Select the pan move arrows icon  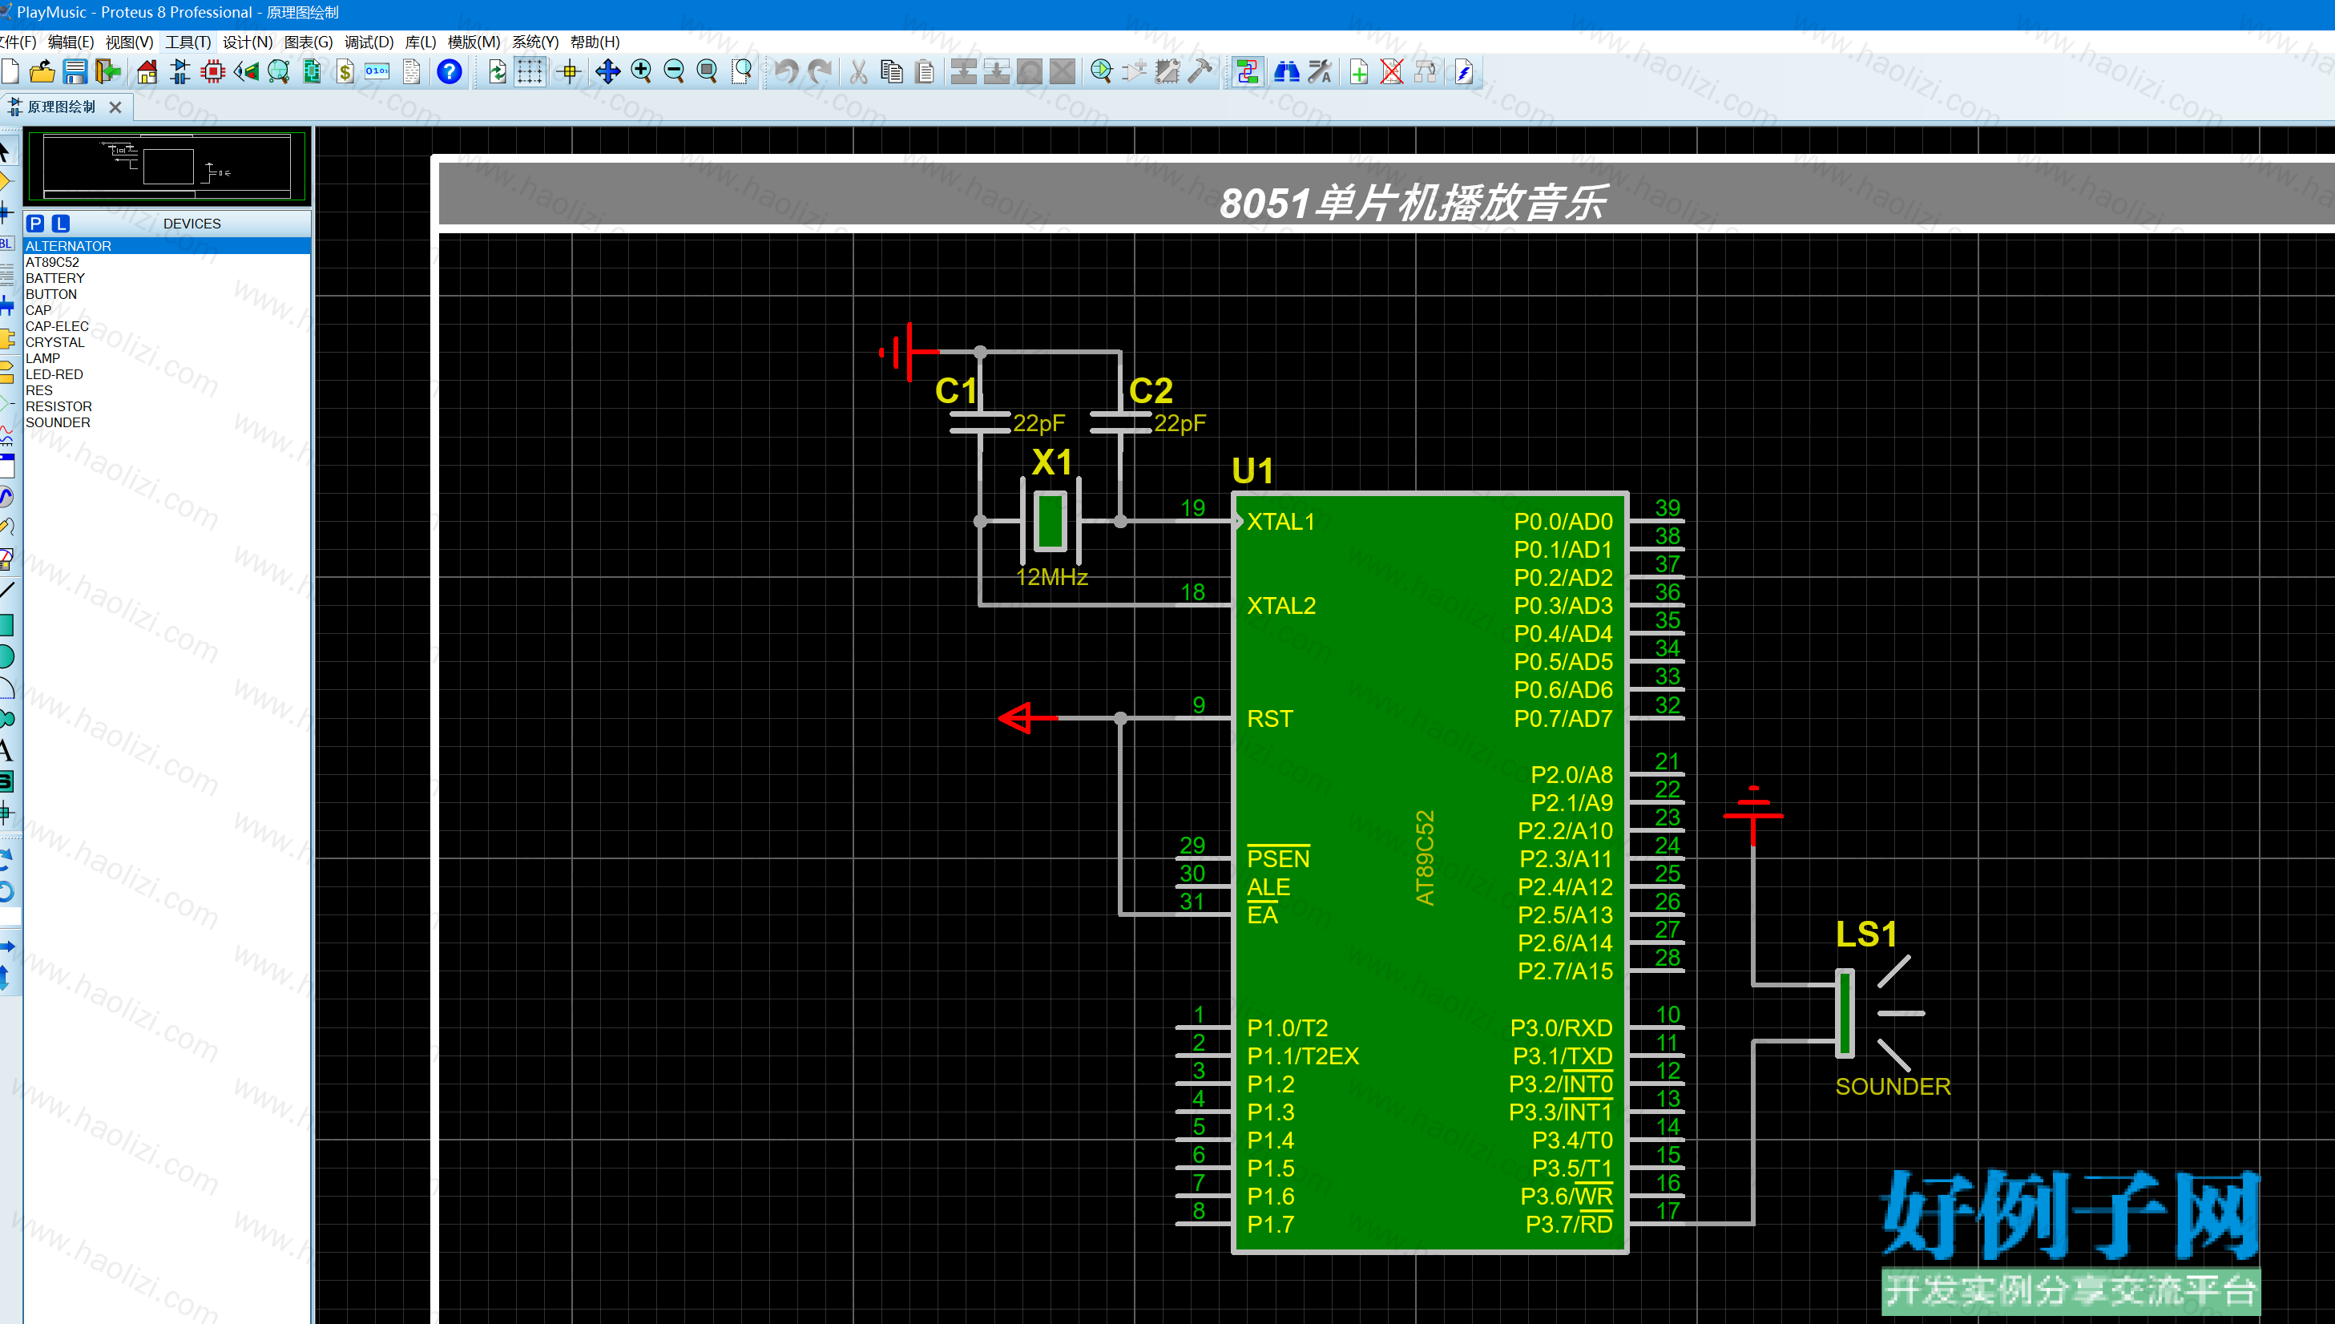point(607,72)
